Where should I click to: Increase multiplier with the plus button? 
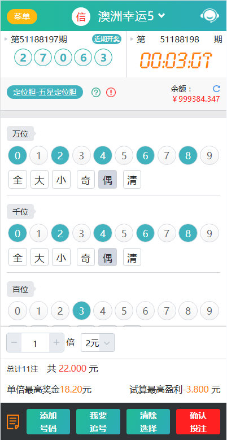pos(56,342)
